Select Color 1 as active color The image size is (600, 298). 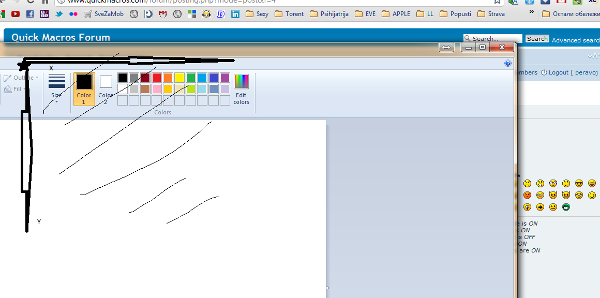point(84,88)
